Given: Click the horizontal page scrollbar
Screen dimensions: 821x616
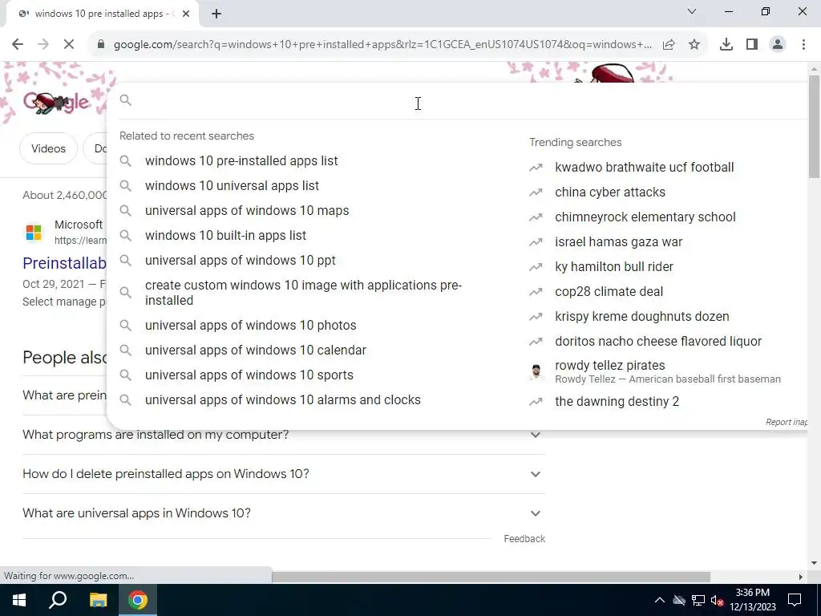Looking at the screenshot, I should [491, 577].
